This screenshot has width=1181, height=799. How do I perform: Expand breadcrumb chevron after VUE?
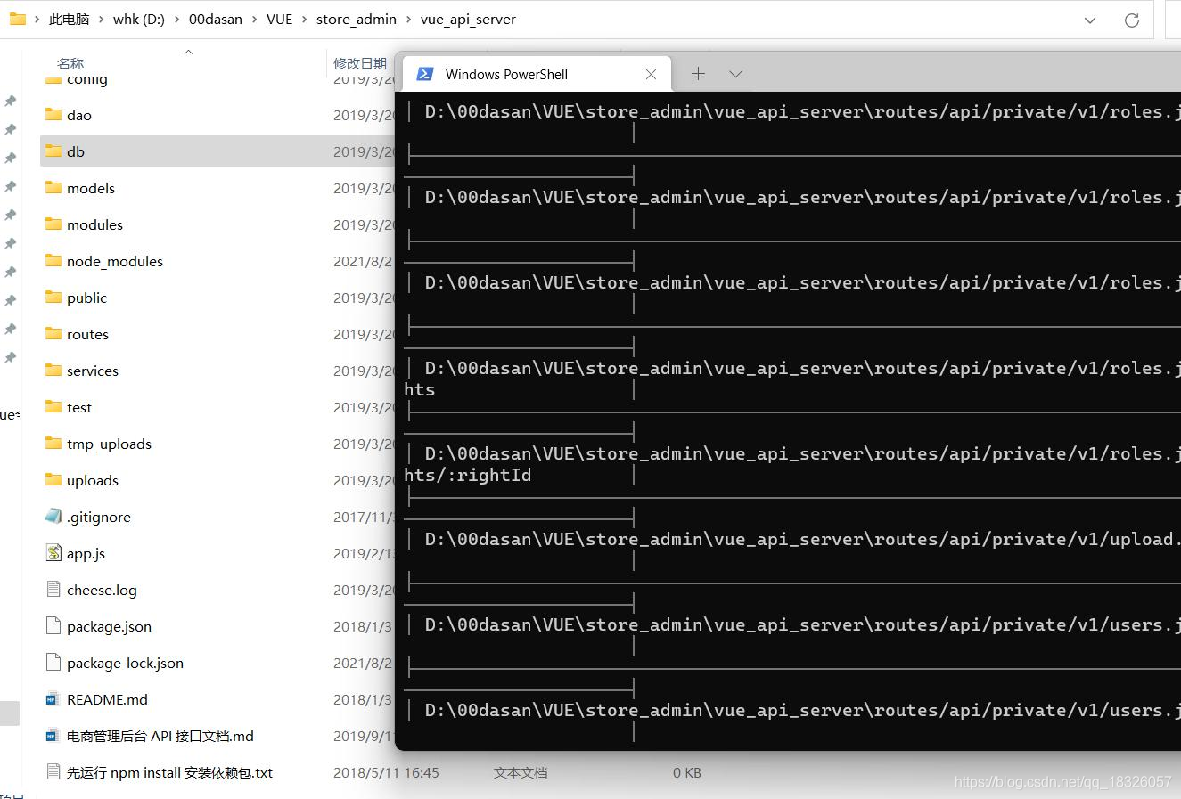pos(304,20)
